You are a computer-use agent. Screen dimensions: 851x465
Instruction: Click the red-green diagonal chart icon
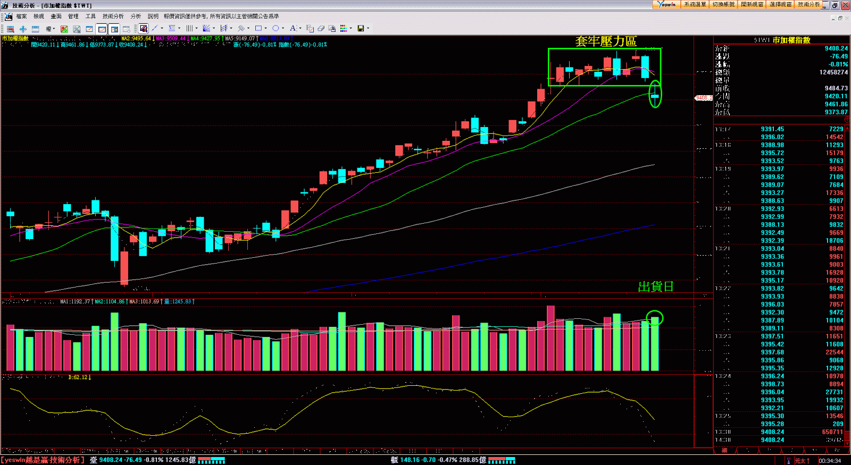(64, 29)
